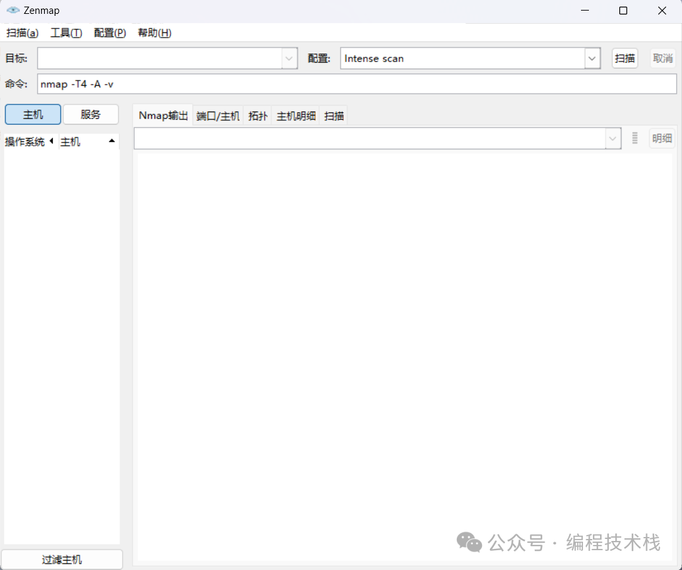Expand the 配置 profile dropdown arrow

point(592,58)
